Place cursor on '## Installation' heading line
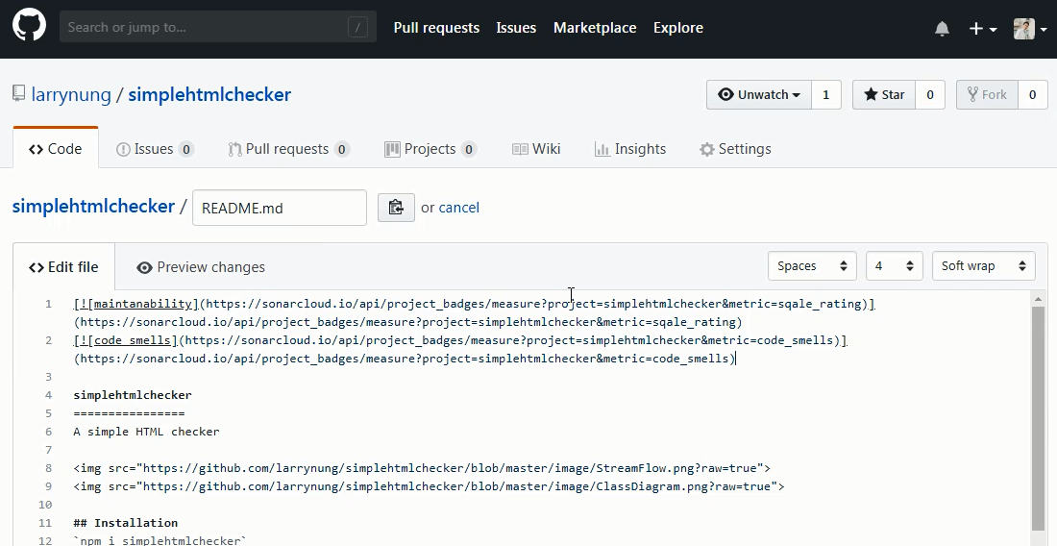 125,522
